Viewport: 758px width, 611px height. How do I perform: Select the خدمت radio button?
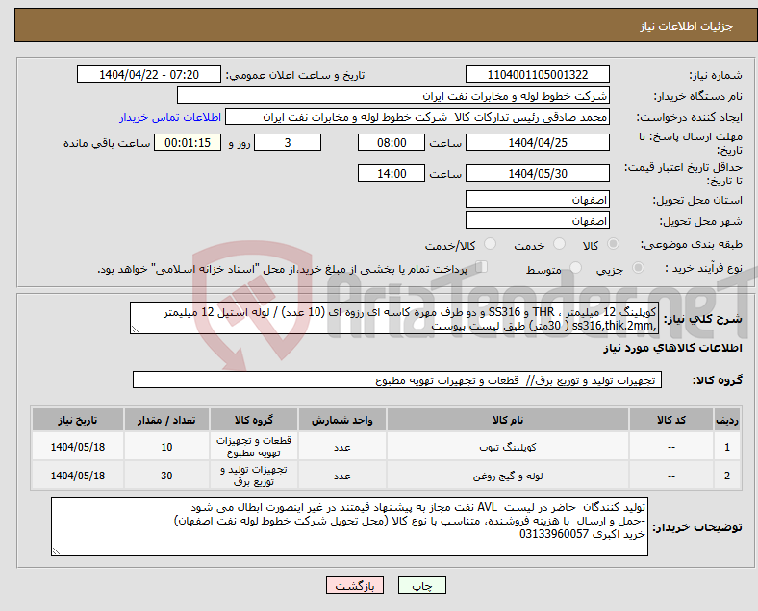pos(559,244)
